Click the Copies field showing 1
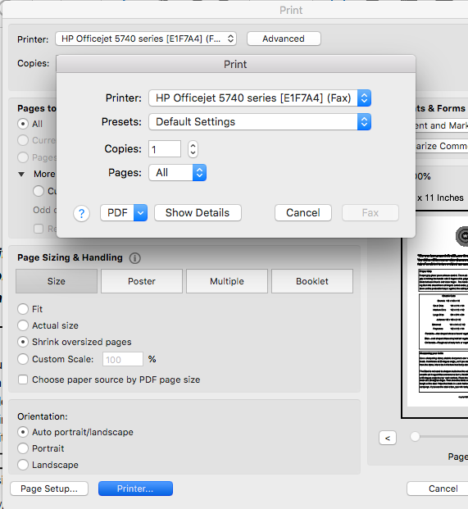468x509 pixels. pos(165,149)
